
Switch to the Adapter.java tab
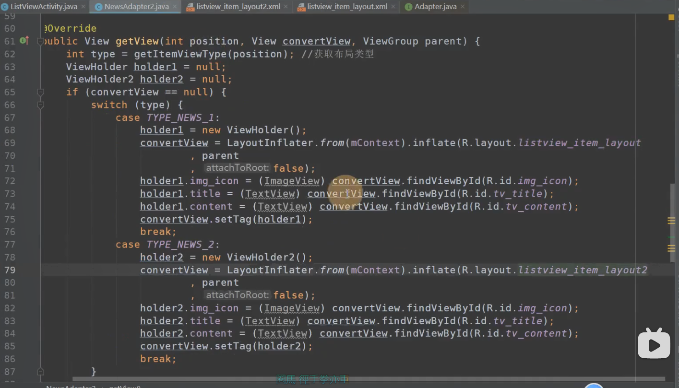[435, 7]
